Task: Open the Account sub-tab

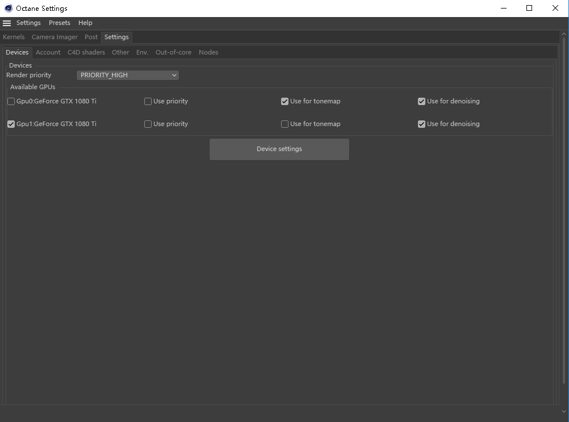Action: tap(48, 52)
